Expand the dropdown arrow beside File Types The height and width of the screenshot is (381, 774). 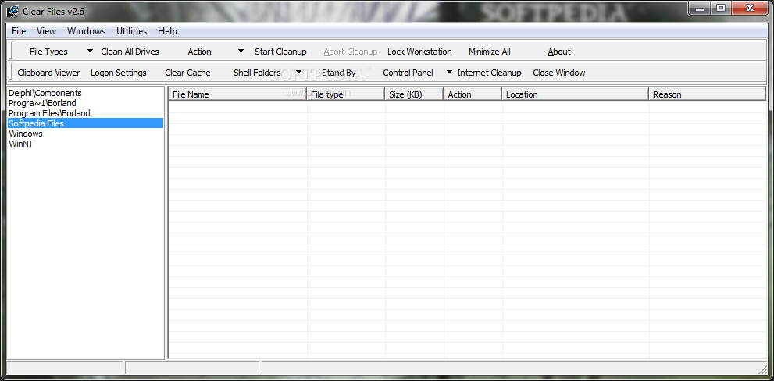point(90,51)
